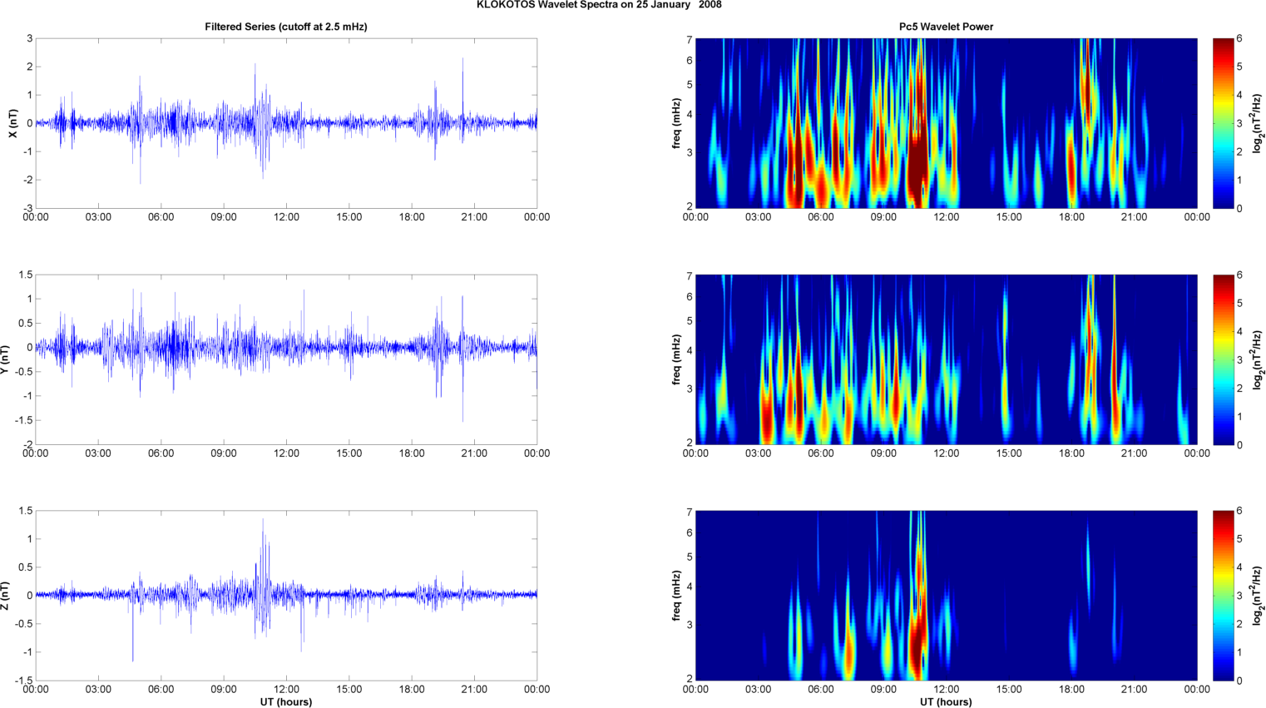
Task: Click the X component wavelet power spectrogram
Action: click(x=946, y=123)
